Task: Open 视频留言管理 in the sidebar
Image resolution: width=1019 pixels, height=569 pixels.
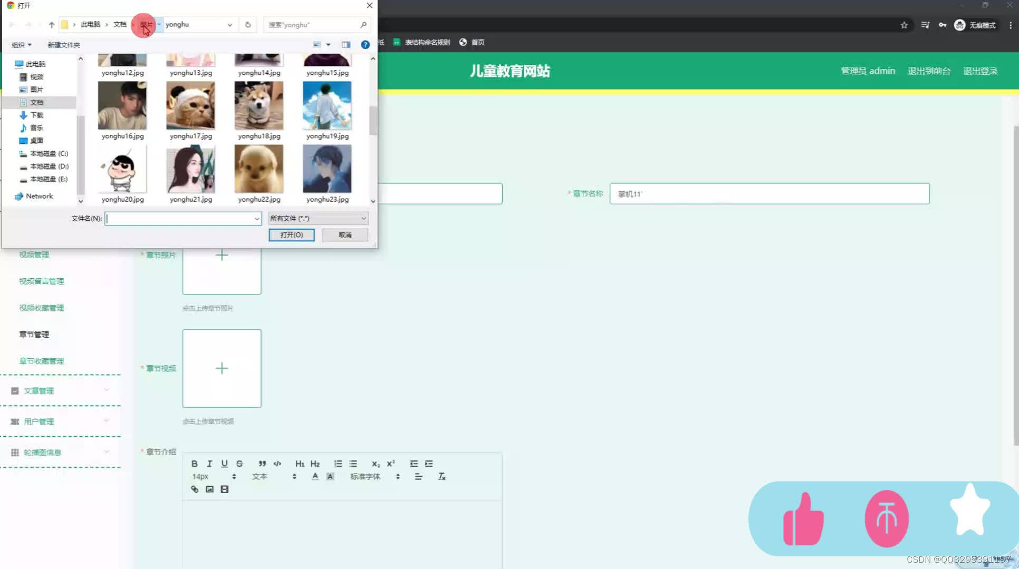Action: (x=42, y=281)
